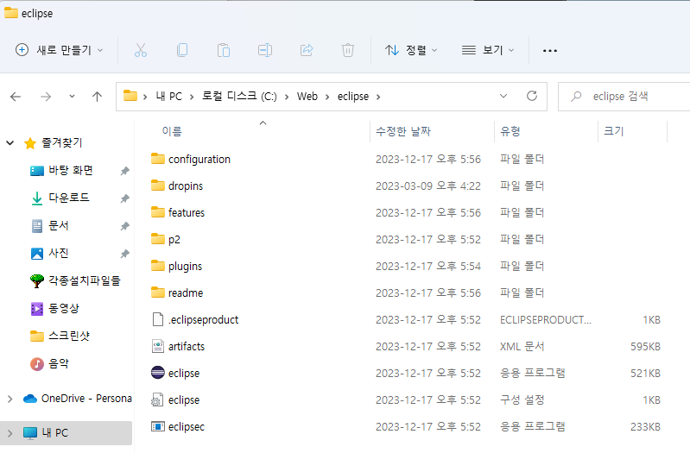Viewport: 690px width, 453px height.
Task: Click the Paste clipboard icon
Action: point(223,50)
